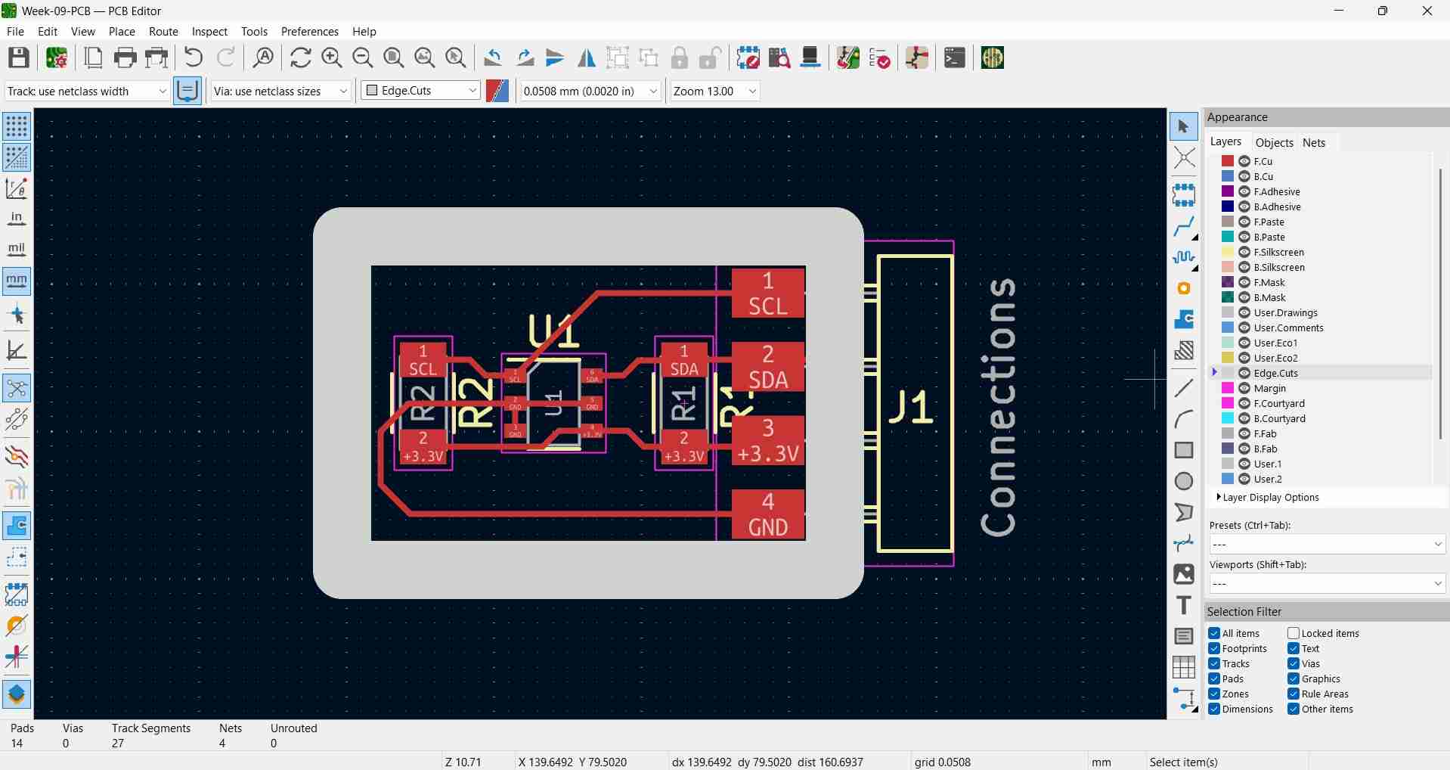This screenshot has height=770, width=1450.
Task: Click the Print icon
Action: coord(125,58)
